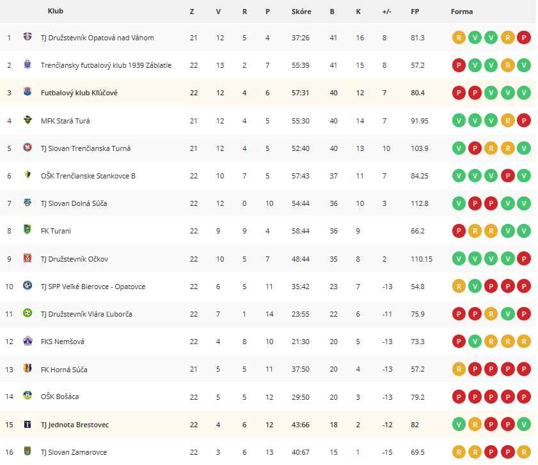Click first form badge for Opatová nad Váhom
Viewport: 538px width, 465px height.
click(x=459, y=38)
